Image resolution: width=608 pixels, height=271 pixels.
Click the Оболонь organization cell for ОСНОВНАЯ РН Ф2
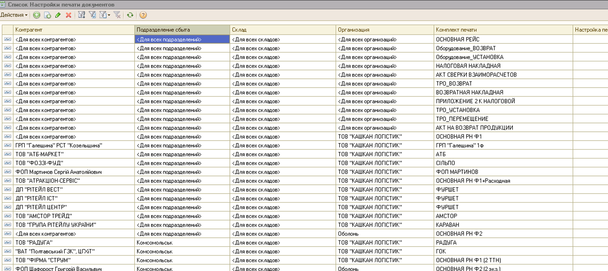(x=385, y=234)
